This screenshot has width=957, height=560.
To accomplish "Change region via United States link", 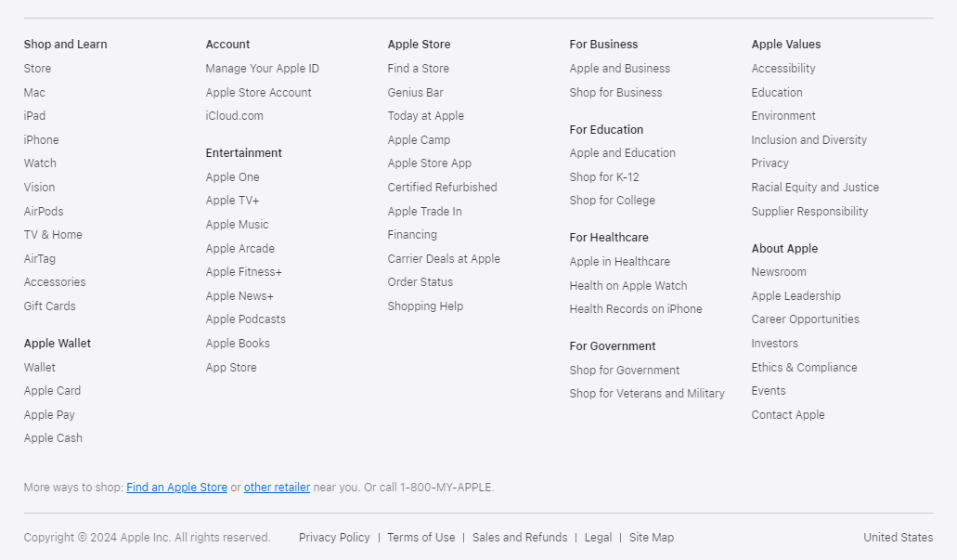I will point(898,538).
